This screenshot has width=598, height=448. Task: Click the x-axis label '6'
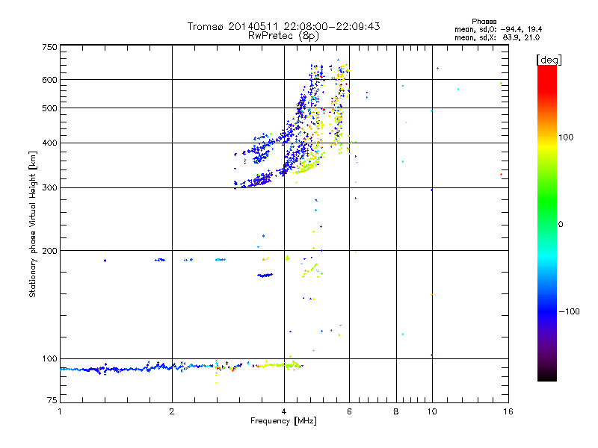349,411
